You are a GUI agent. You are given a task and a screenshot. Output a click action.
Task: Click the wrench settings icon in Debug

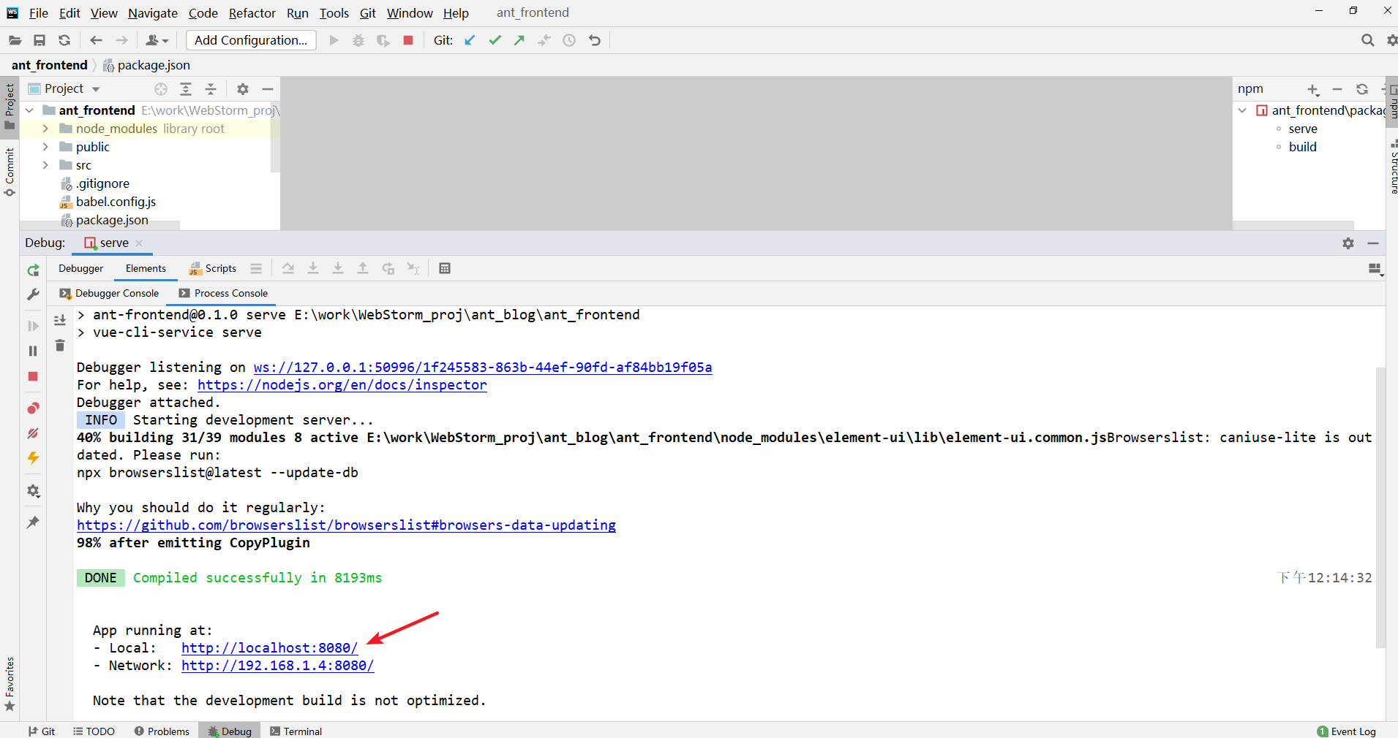click(33, 294)
